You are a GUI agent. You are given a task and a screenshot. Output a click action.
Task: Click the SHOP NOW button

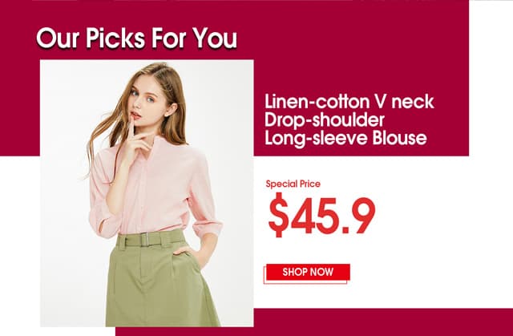click(308, 272)
